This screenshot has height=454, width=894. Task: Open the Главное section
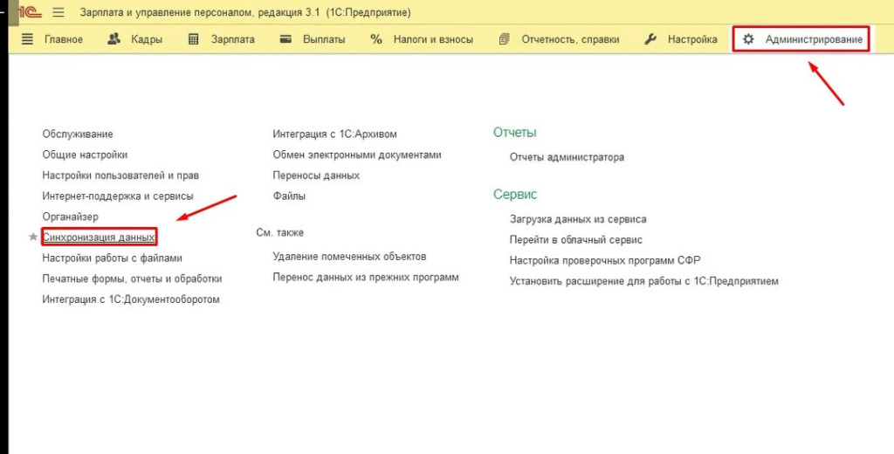[63, 39]
